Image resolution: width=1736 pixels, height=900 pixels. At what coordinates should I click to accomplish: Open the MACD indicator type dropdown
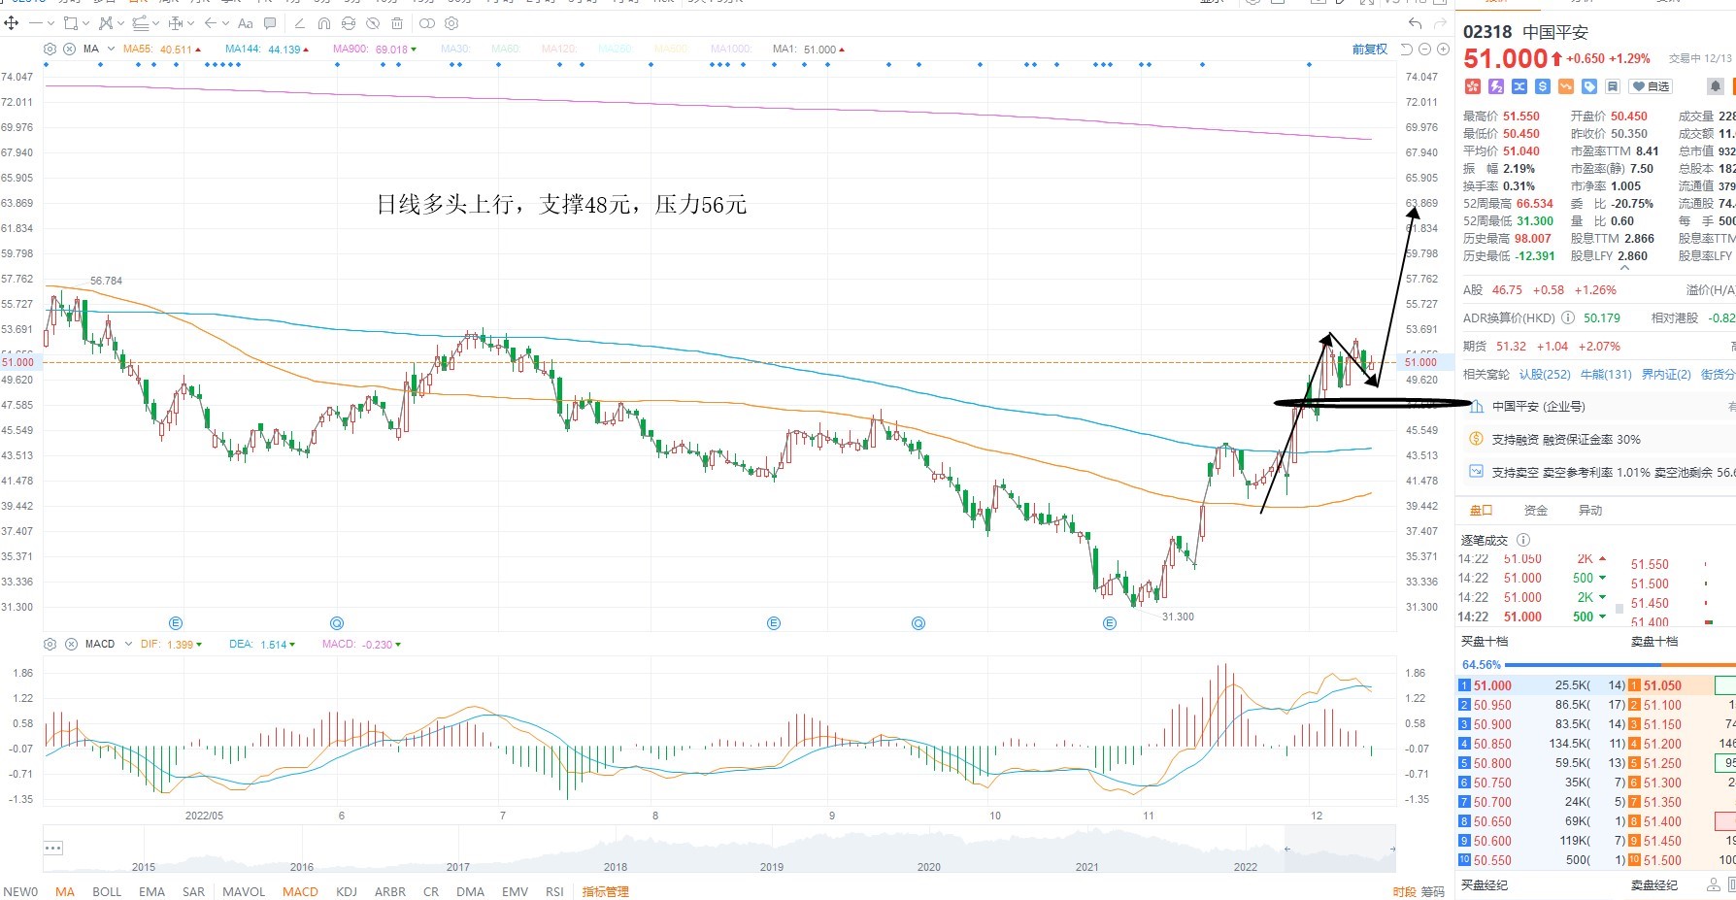(x=128, y=644)
